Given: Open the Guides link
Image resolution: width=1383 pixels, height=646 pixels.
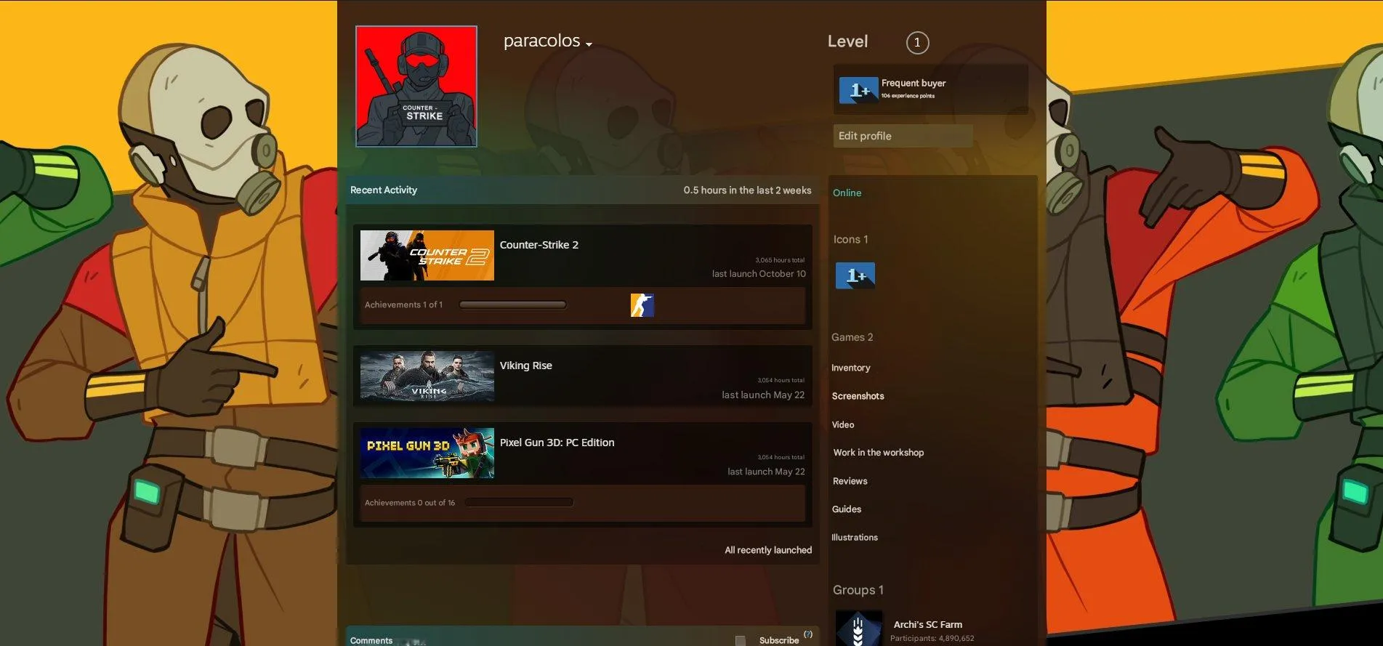Looking at the screenshot, I should [847, 509].
